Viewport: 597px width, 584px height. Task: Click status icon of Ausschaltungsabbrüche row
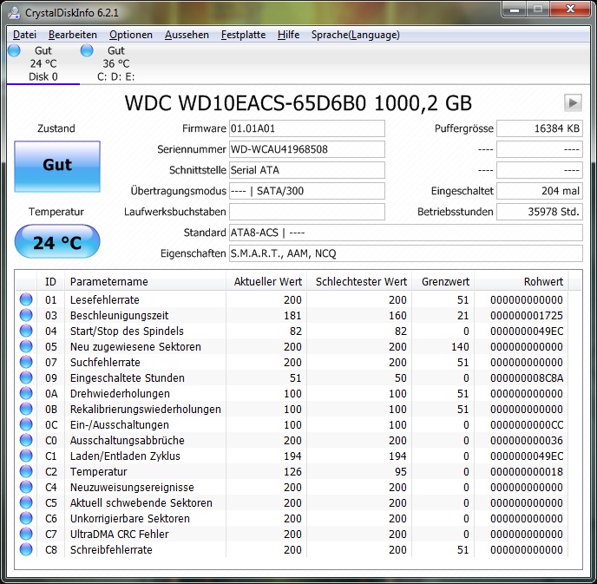click(x=26, y=440)
